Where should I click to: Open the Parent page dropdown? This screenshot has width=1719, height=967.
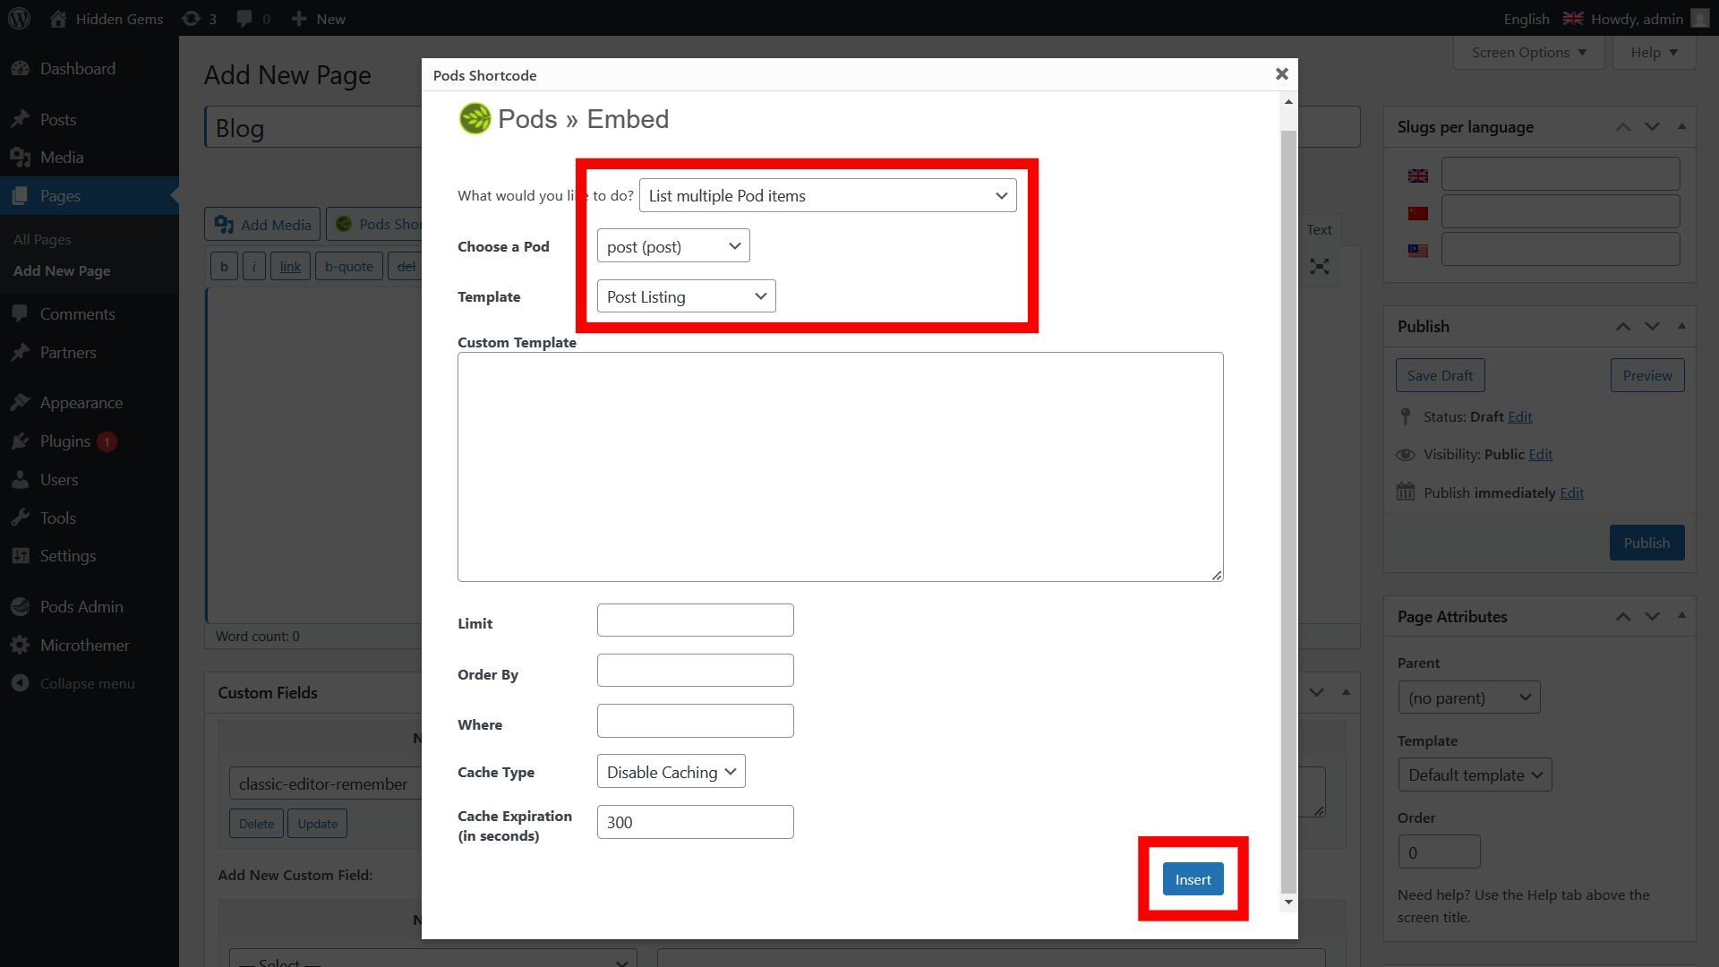[x=1469, y=697]
